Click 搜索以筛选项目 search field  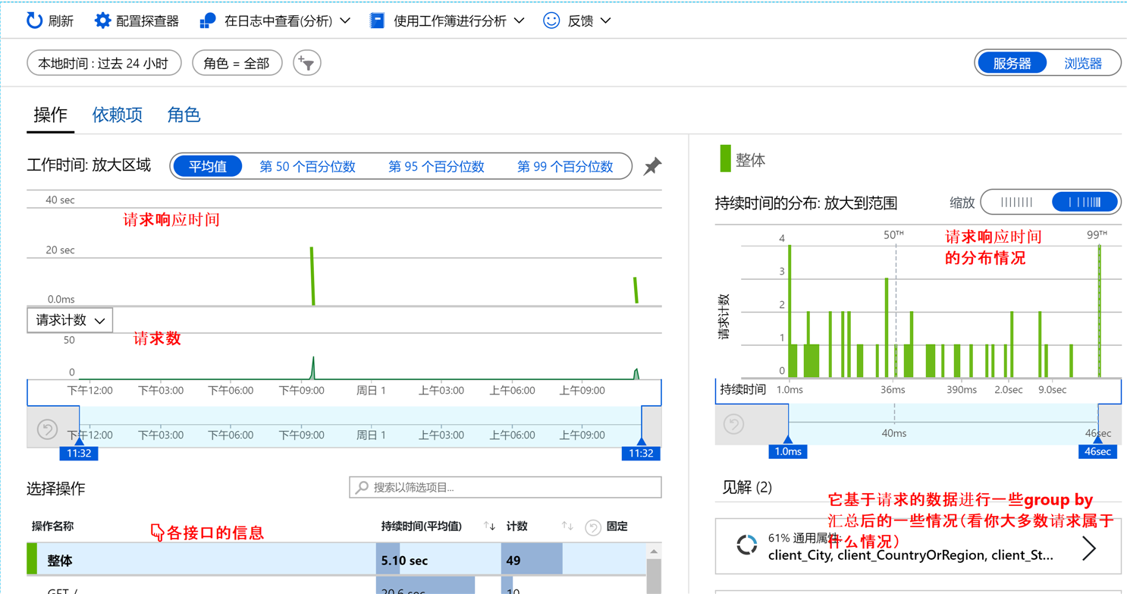(x=505, y=487)
